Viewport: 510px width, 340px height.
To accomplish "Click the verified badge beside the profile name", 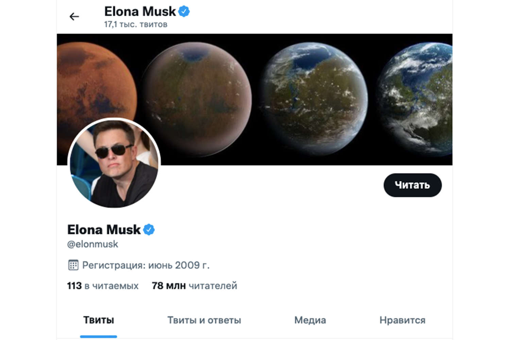I will (x=149, y=230).
